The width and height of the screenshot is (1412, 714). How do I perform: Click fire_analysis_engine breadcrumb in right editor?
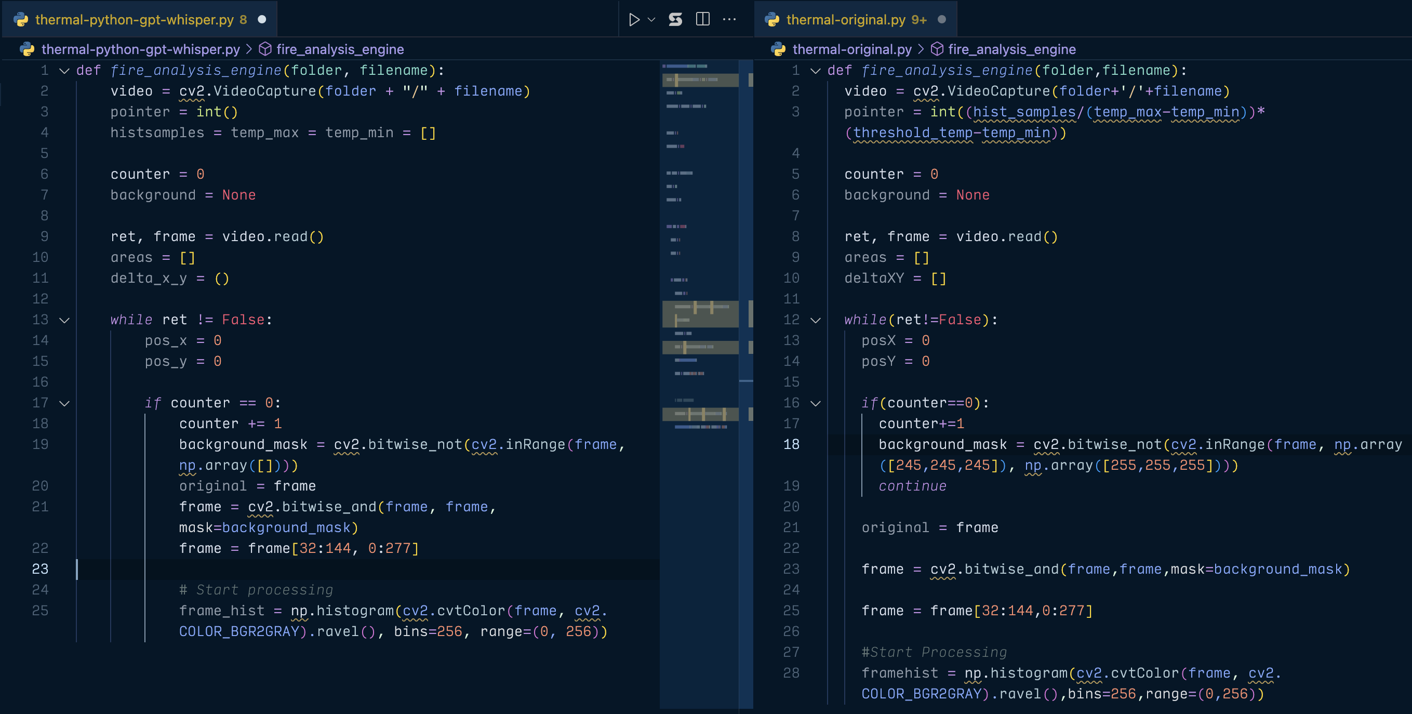coord(1011,49)
